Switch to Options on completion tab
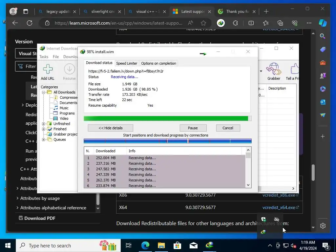Image resolution: width=336 pixels, height=252 pixels. point(158,63)
